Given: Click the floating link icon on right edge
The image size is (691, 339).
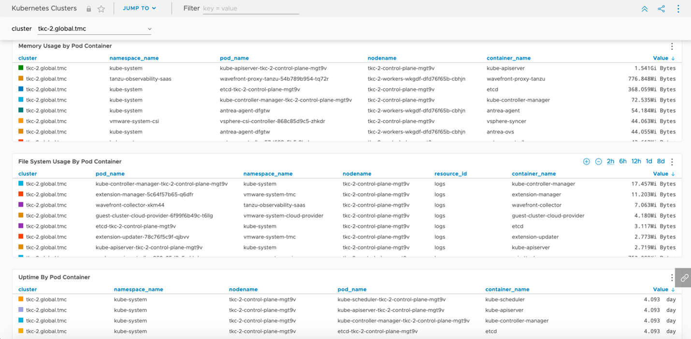Looking at the screenshot, I should [x=684, y=278].
